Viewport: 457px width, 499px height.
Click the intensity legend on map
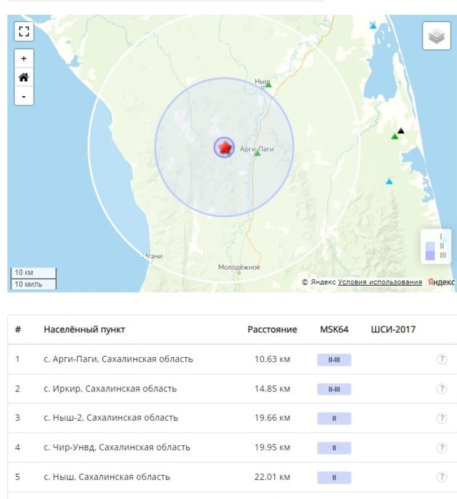436,246
